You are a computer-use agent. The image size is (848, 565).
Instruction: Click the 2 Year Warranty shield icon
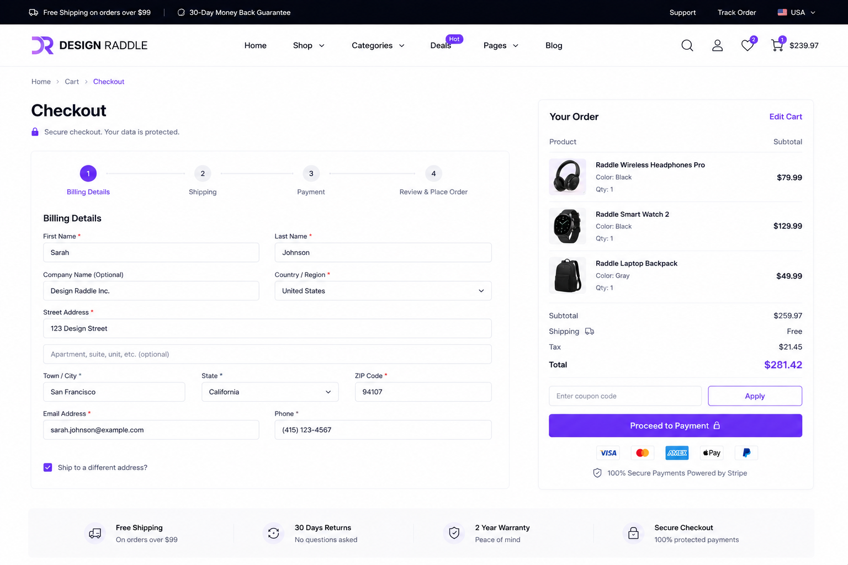454,534
